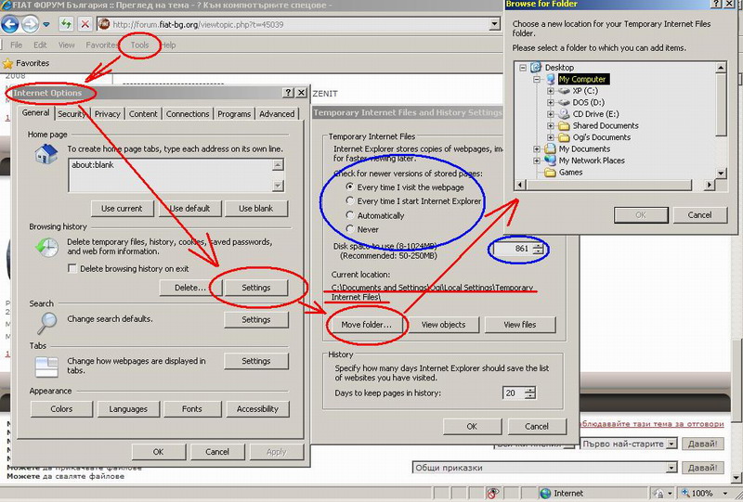Click the Home page house icon

click(x=46, y=154)
